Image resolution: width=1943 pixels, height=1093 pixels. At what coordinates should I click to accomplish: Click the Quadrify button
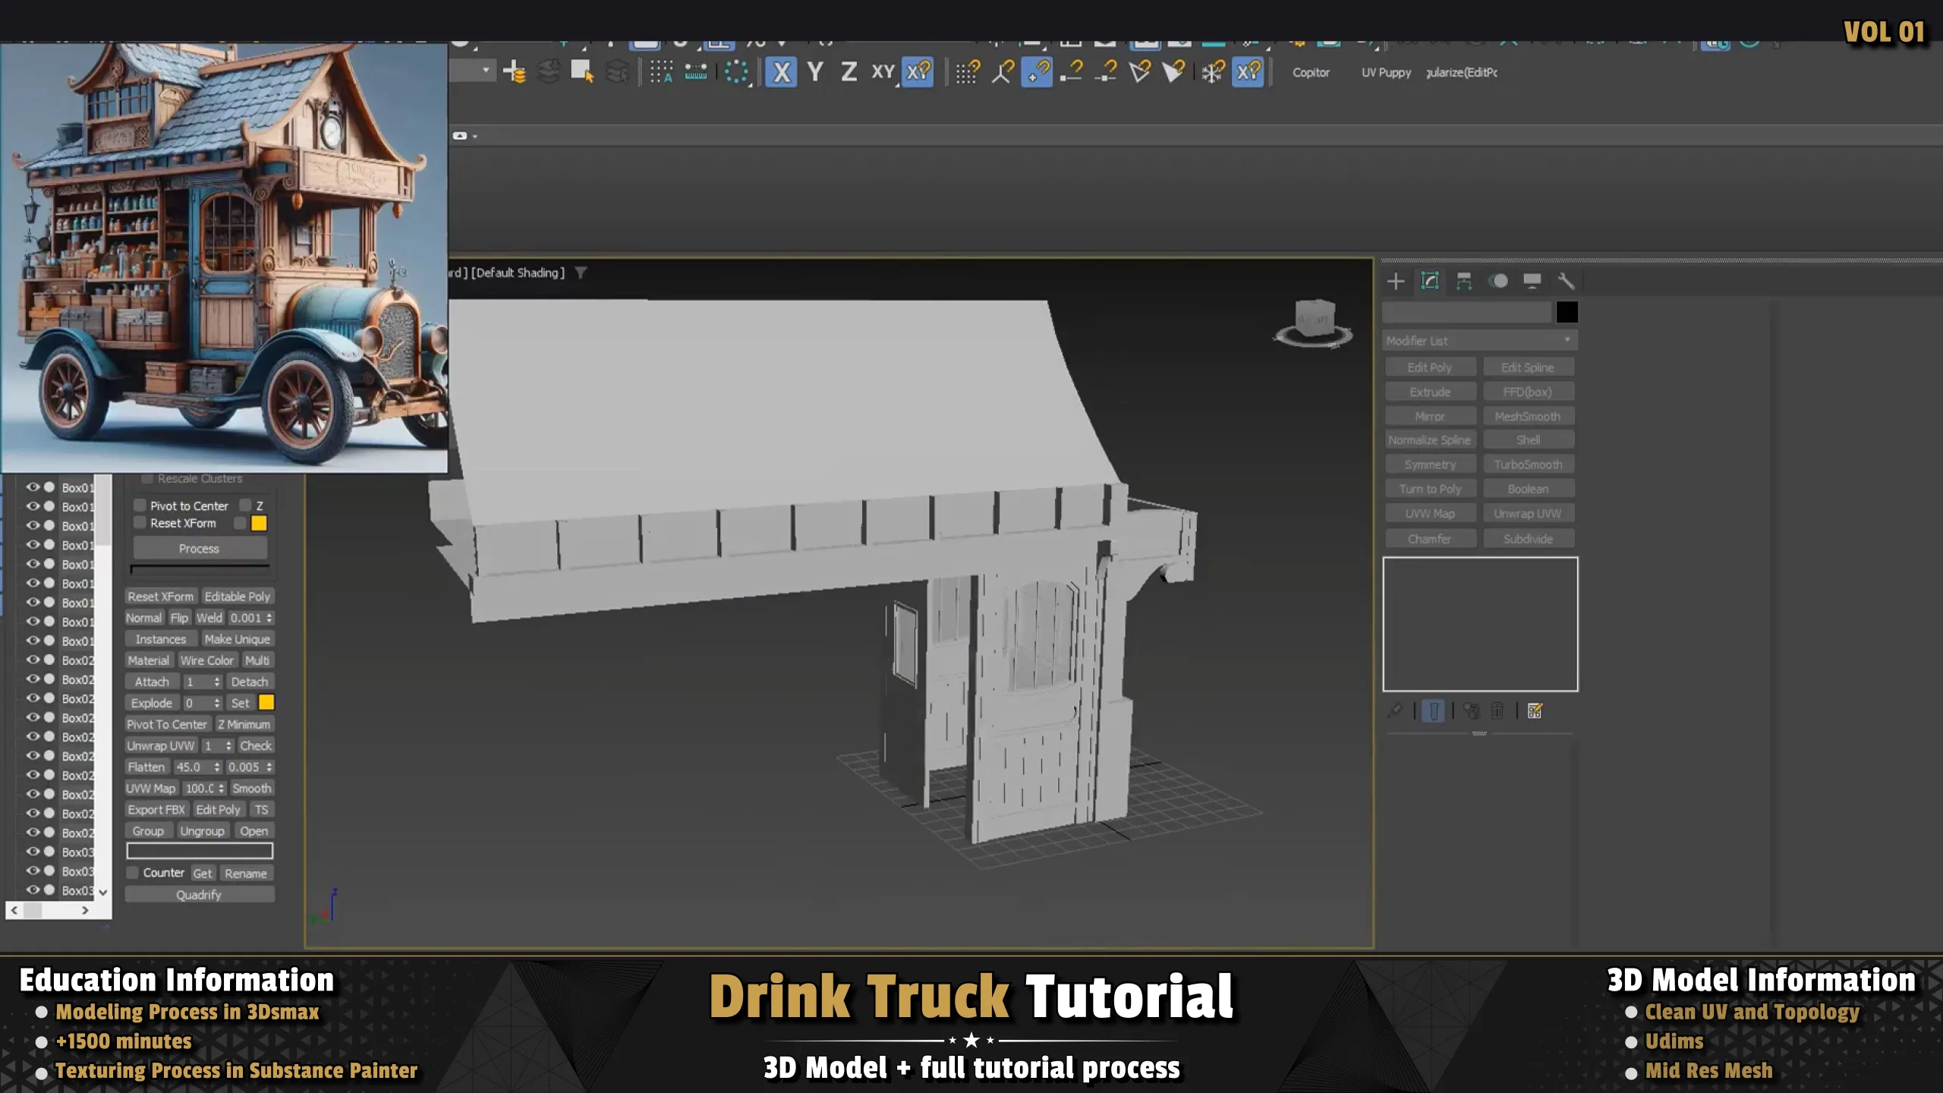point(200,895)
